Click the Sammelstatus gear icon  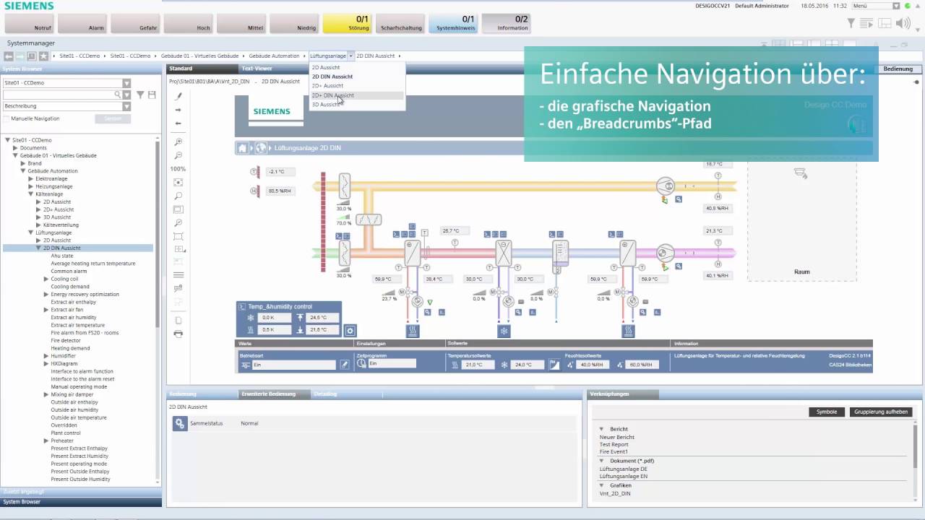coord(180,424)
